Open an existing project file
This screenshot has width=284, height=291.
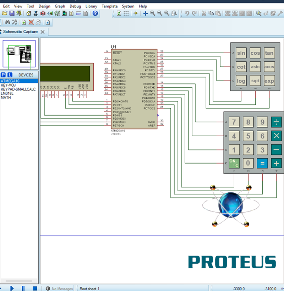coord(5,13)
